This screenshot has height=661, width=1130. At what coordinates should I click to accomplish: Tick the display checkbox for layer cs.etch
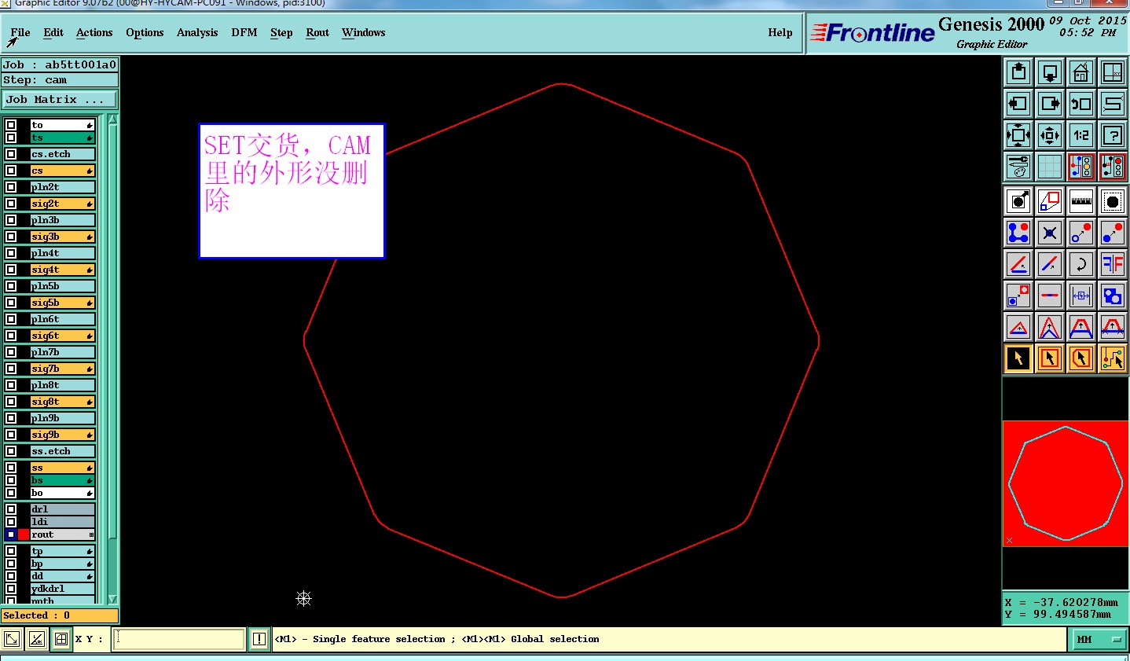click(11, 154)
